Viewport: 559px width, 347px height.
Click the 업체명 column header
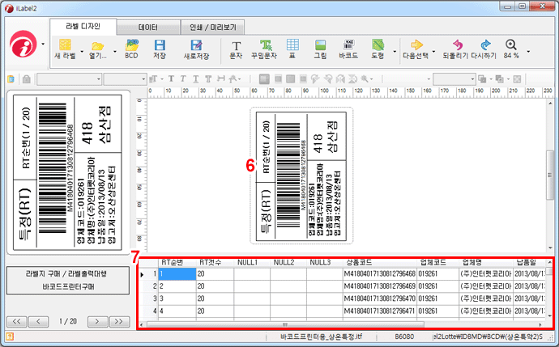tap(486, 263)
